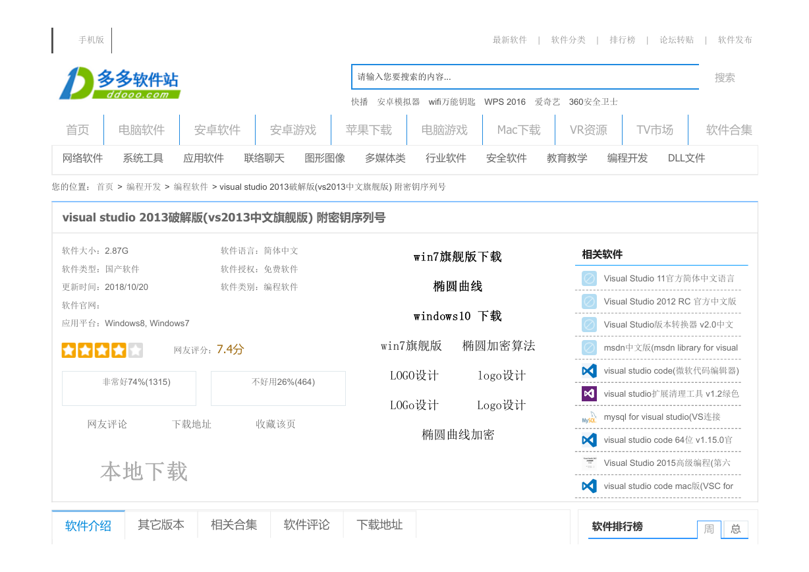Image resolution: width=809 pixels, height=572 pixels.
Task: Open 排行榜 top link
Action: (x=623, y=40)
